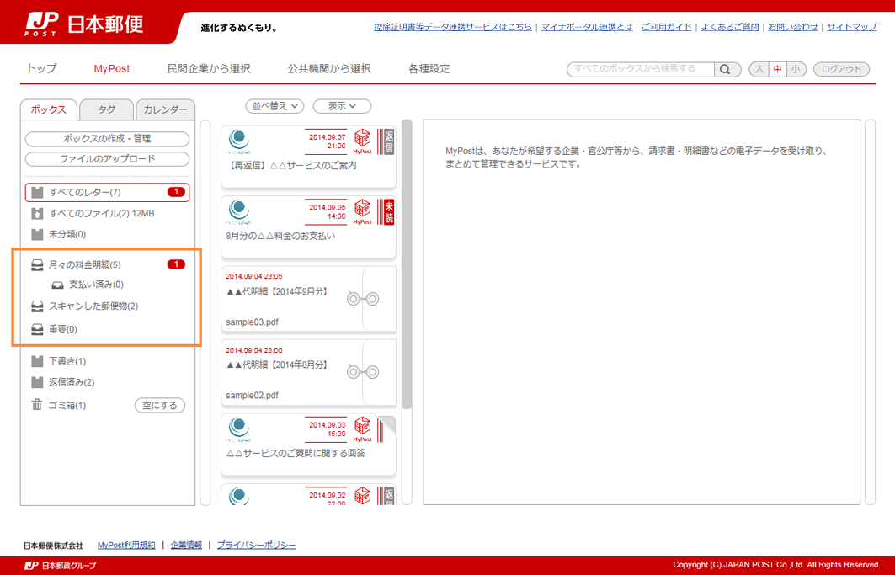This screenshot has width=895, height=575.
Task: Click the unread badge on 月々の料金明細 row
Action: (176, 264)
